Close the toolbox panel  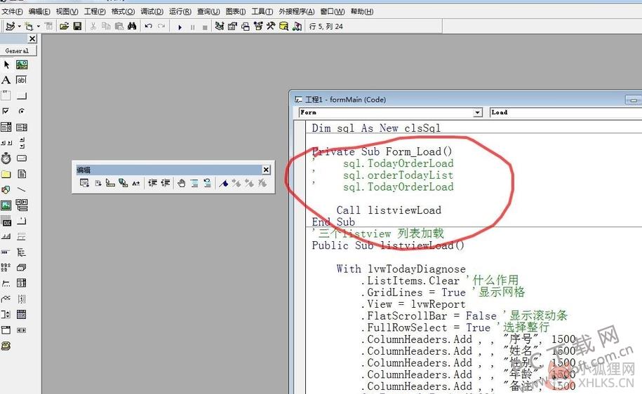pyautogui.click(x=32, y=39)
